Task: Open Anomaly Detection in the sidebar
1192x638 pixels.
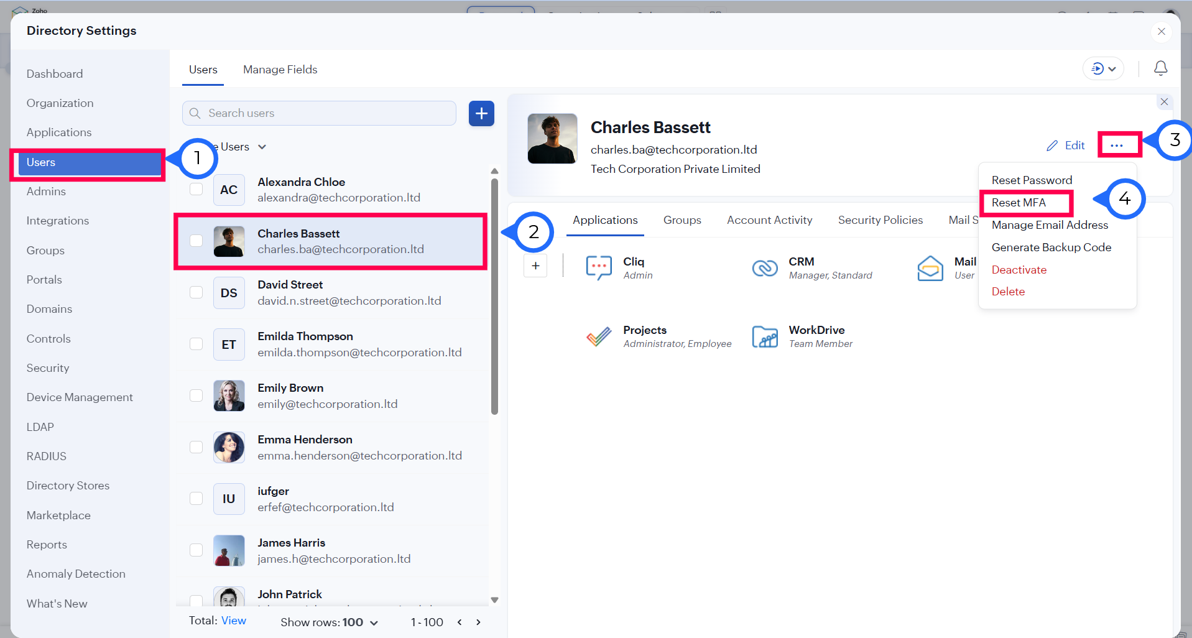Action: (x=76, y=574)
